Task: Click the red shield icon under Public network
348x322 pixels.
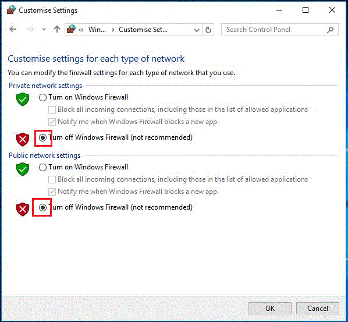Action: [x=23, y=209]
